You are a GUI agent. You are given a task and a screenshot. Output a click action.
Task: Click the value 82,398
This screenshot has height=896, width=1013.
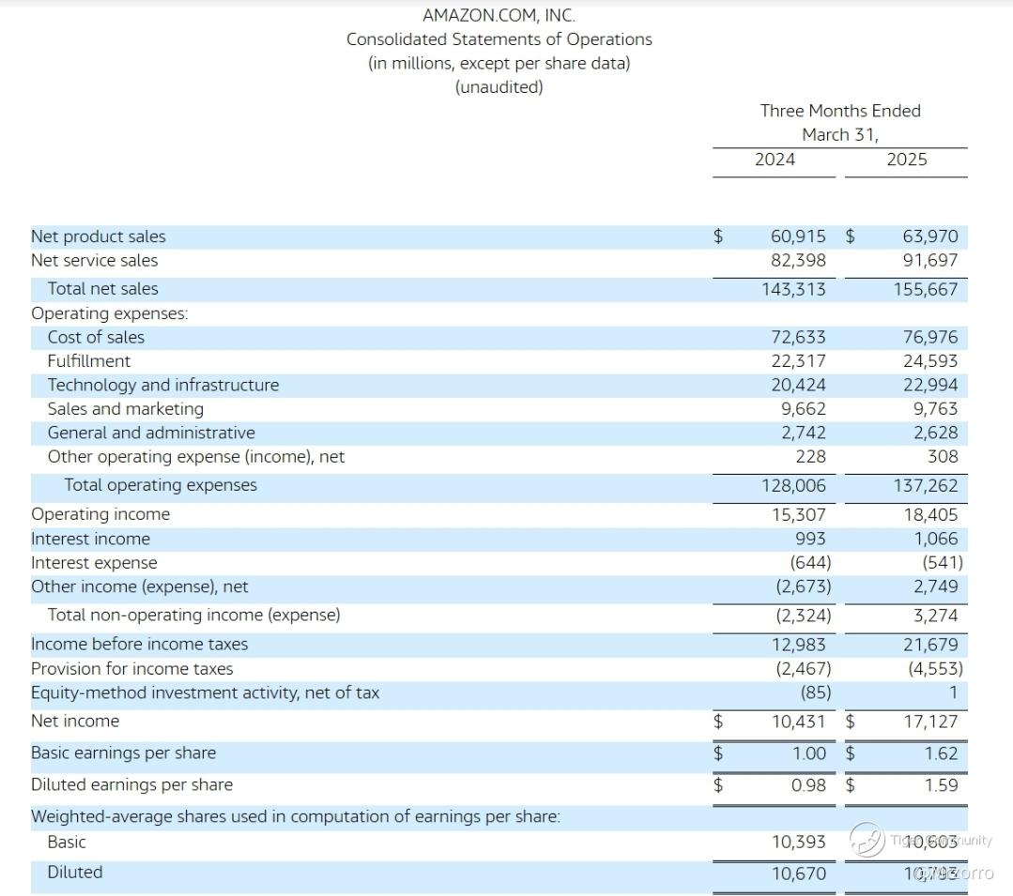(x=798, y=260)
